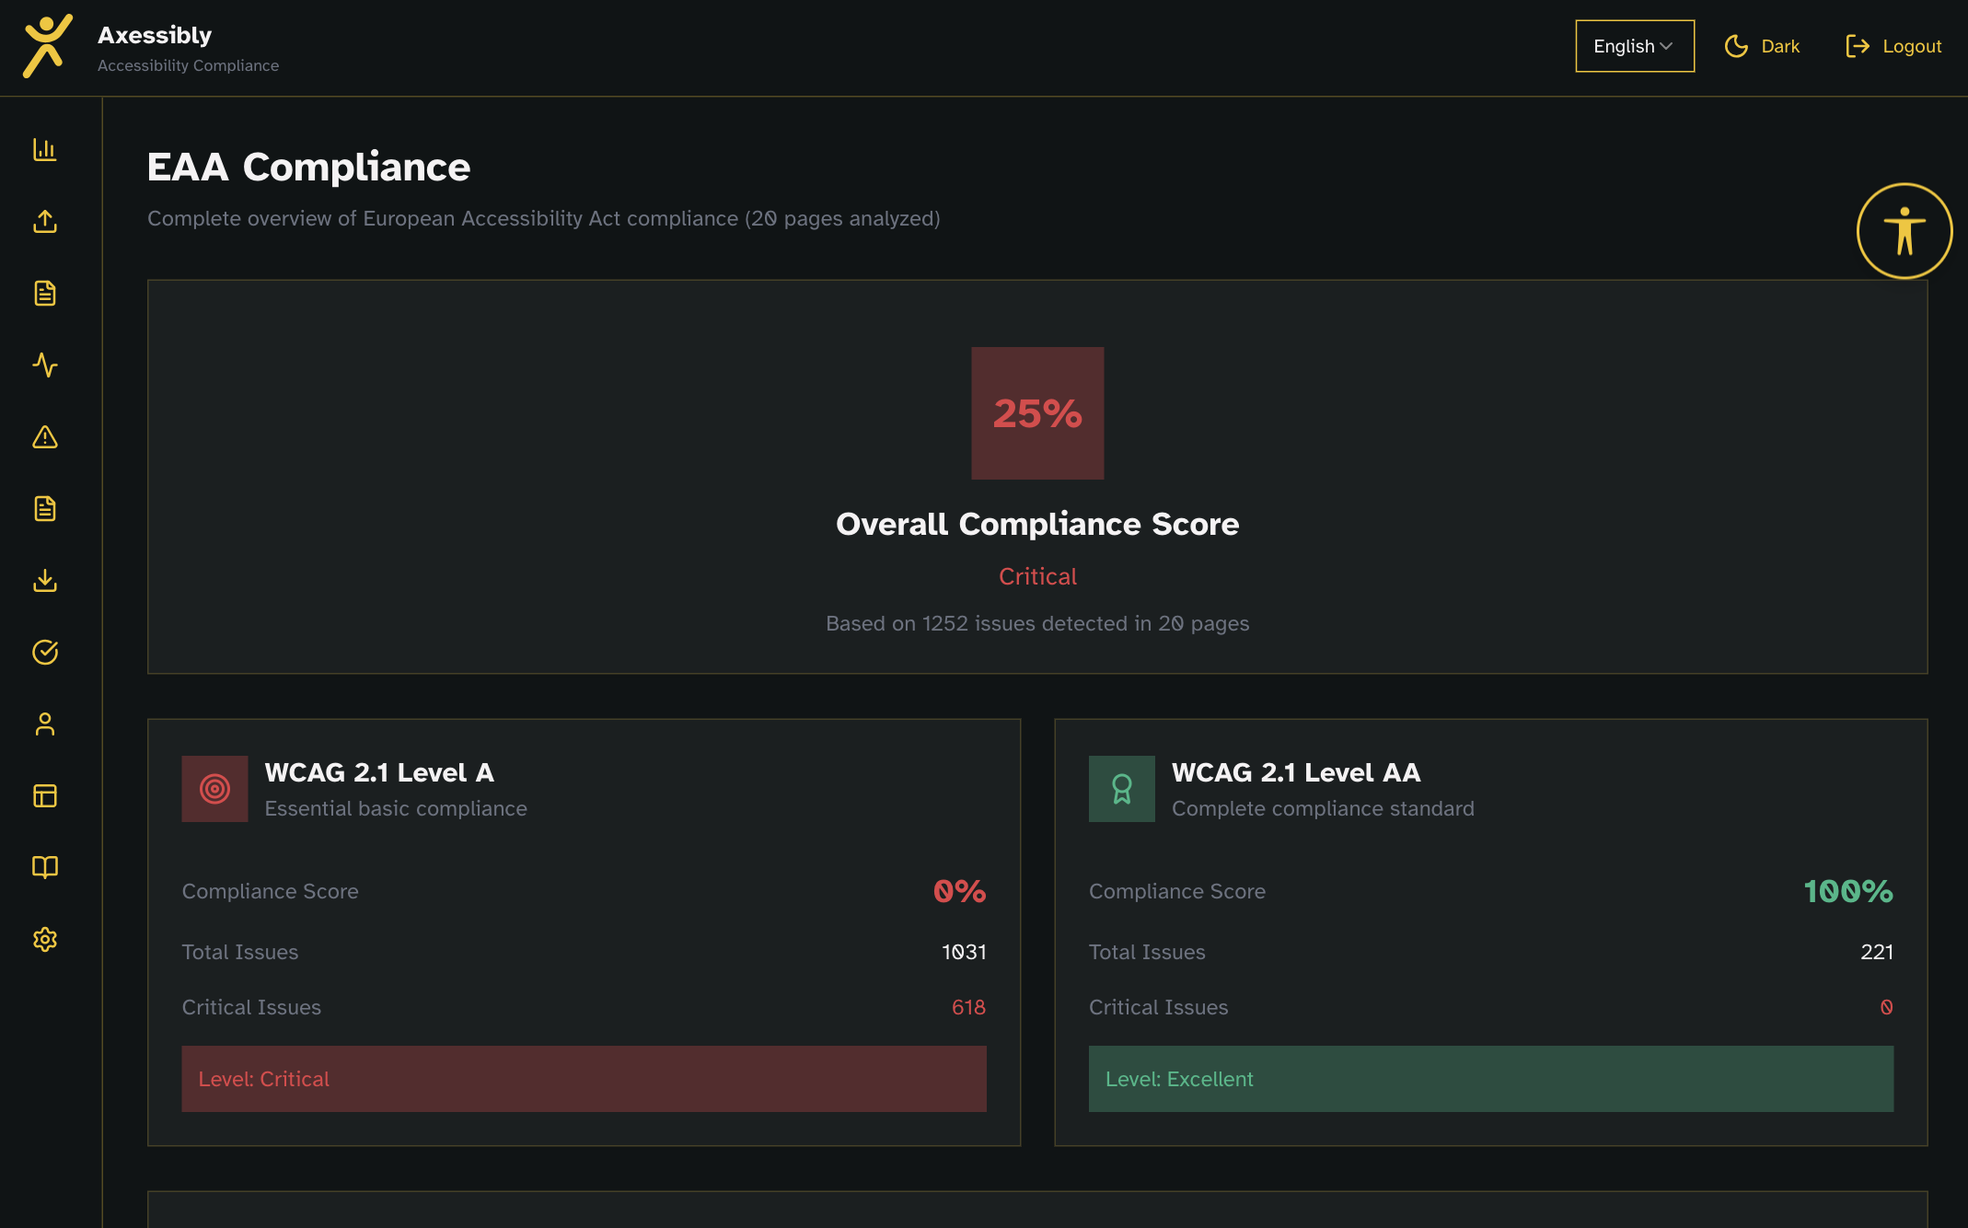Open the downloads section from sidebar

click(45, 581)
